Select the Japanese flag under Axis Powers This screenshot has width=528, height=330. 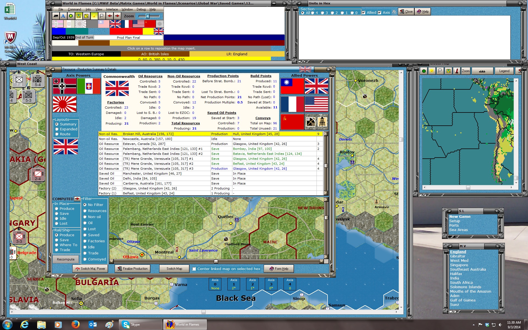pyautogui.click(x=65, y=104)
